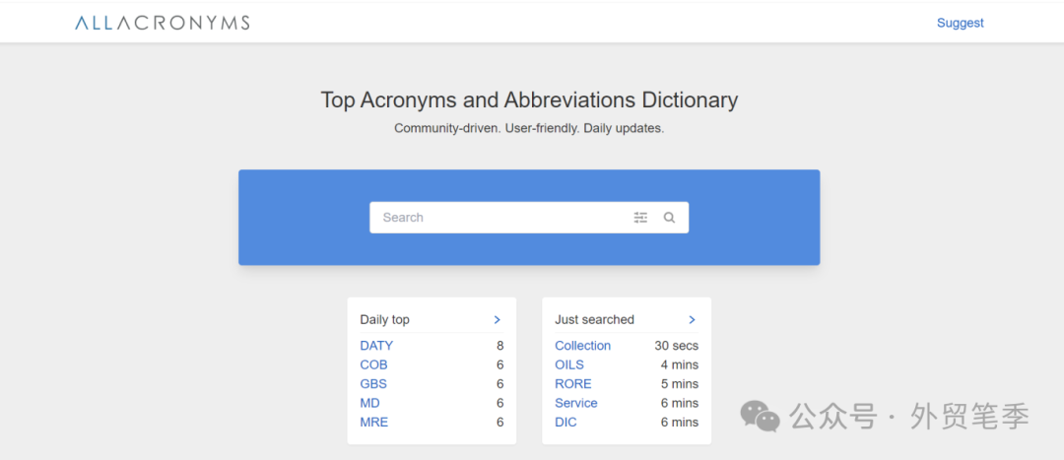Click the All Acronyms logo
Image resolution: width=1064 pixels, height=460 pixels.
click(x=163, y=23)
